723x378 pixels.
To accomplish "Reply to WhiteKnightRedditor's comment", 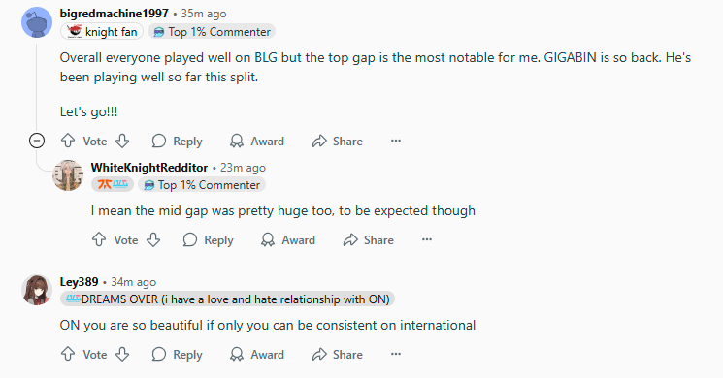I will [x=208, y=239].
